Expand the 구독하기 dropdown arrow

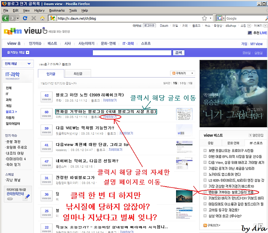(x=192, y=73)
